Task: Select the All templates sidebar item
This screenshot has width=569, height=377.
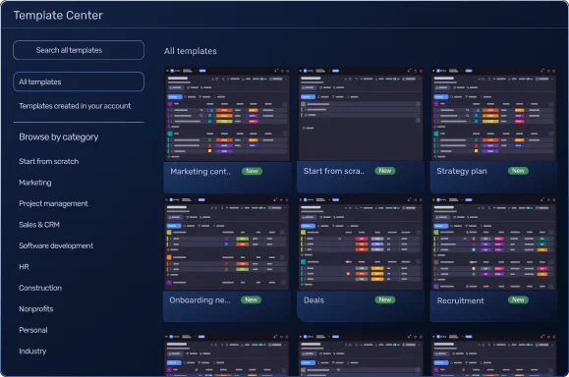Action: coord(79,81)
